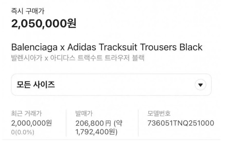Select the 2,000,000원 recent trade price
Image resolution: width=229 pixels, height=146 pixels.
coord(31,123)
